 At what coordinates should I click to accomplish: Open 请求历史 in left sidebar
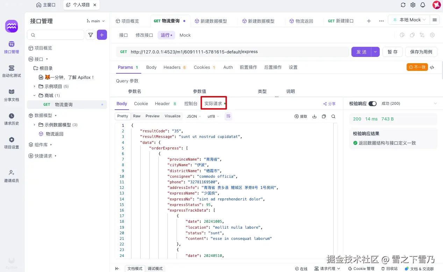tap(12, 119)
